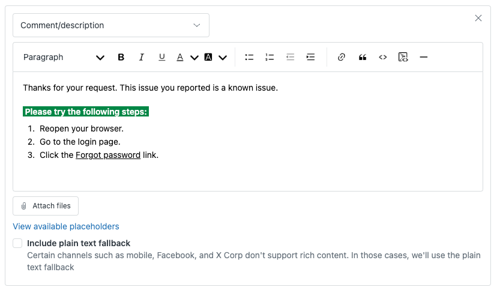Image resolution: width=497 pixels, height=290 pixels.
Task: Insert a numbered list
Action: 270,57
